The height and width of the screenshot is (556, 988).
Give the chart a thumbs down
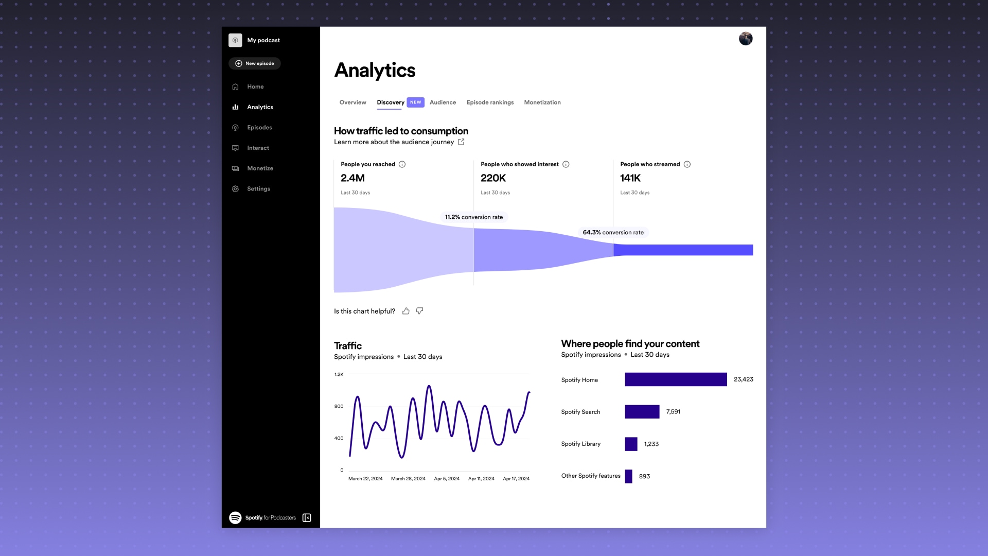click(x=419, y=311)
